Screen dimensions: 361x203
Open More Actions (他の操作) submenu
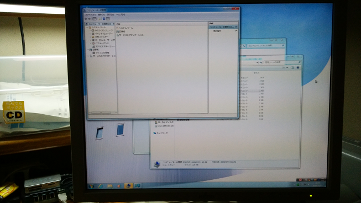tap(223, 31)
